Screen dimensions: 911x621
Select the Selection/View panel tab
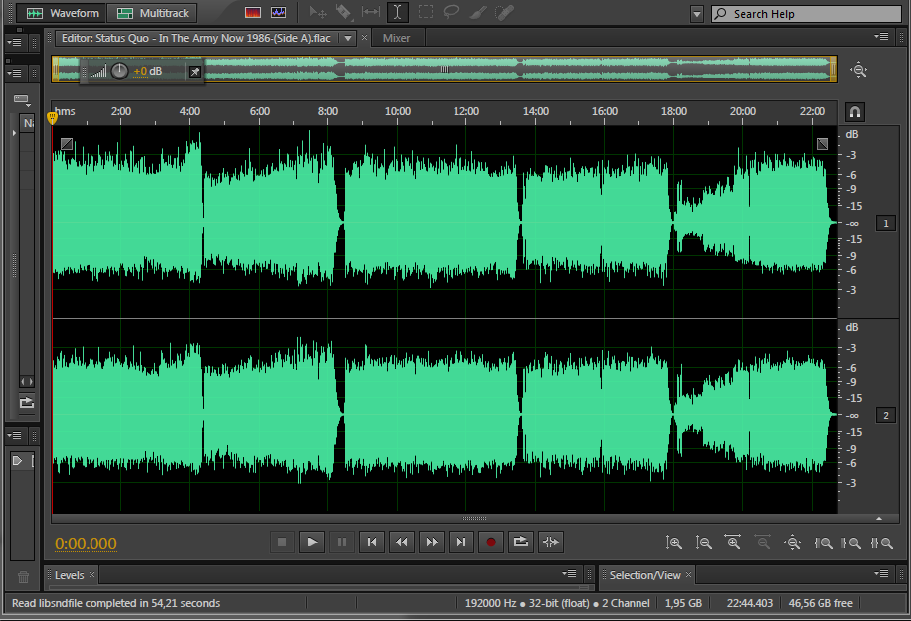(644, 575)
